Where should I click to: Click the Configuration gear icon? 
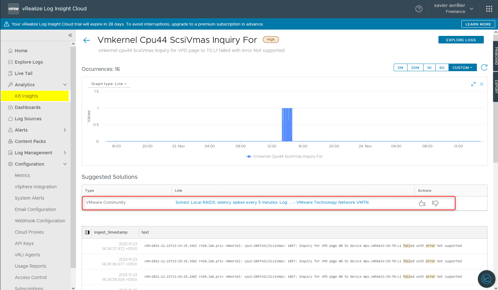(x=10, y=164)
